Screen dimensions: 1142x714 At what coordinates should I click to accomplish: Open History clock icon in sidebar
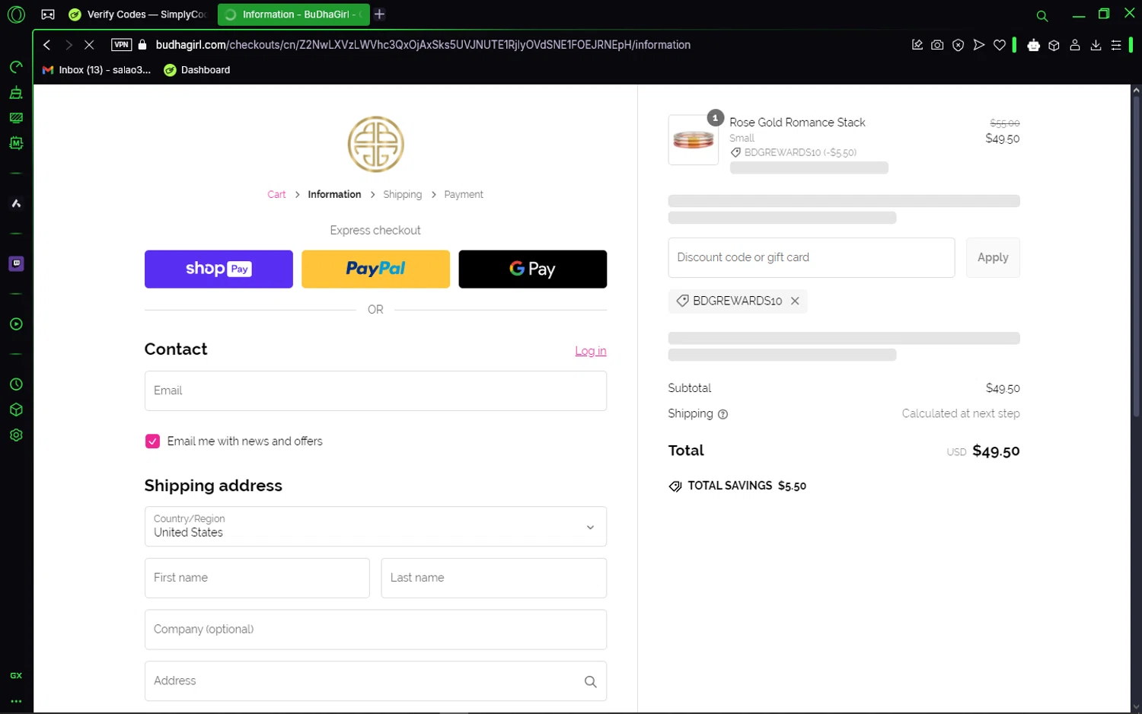[x=16, y=384]
